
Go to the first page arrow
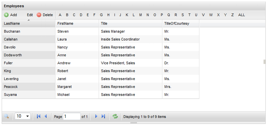[x=38, y=116]
